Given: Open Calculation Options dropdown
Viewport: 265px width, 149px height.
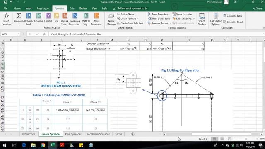Looking at the screenshot, I should click(x=216, y=19).
